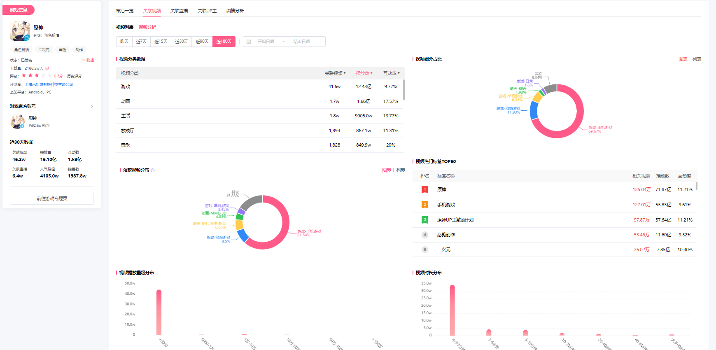Click the 游戏信息 header label

pyautogui.click(x=19, y=10)
